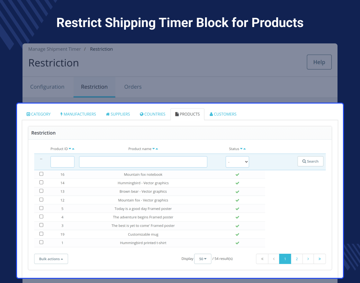Check the Customizable mug row
Screen dimensions: 360x283
[41, 234]
